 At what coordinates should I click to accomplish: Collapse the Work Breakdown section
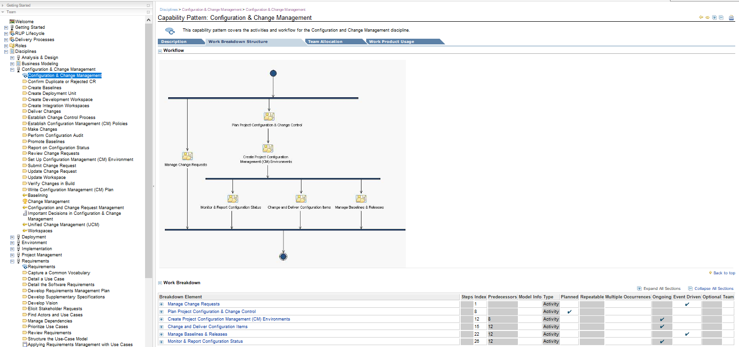[x=160, y=283]
